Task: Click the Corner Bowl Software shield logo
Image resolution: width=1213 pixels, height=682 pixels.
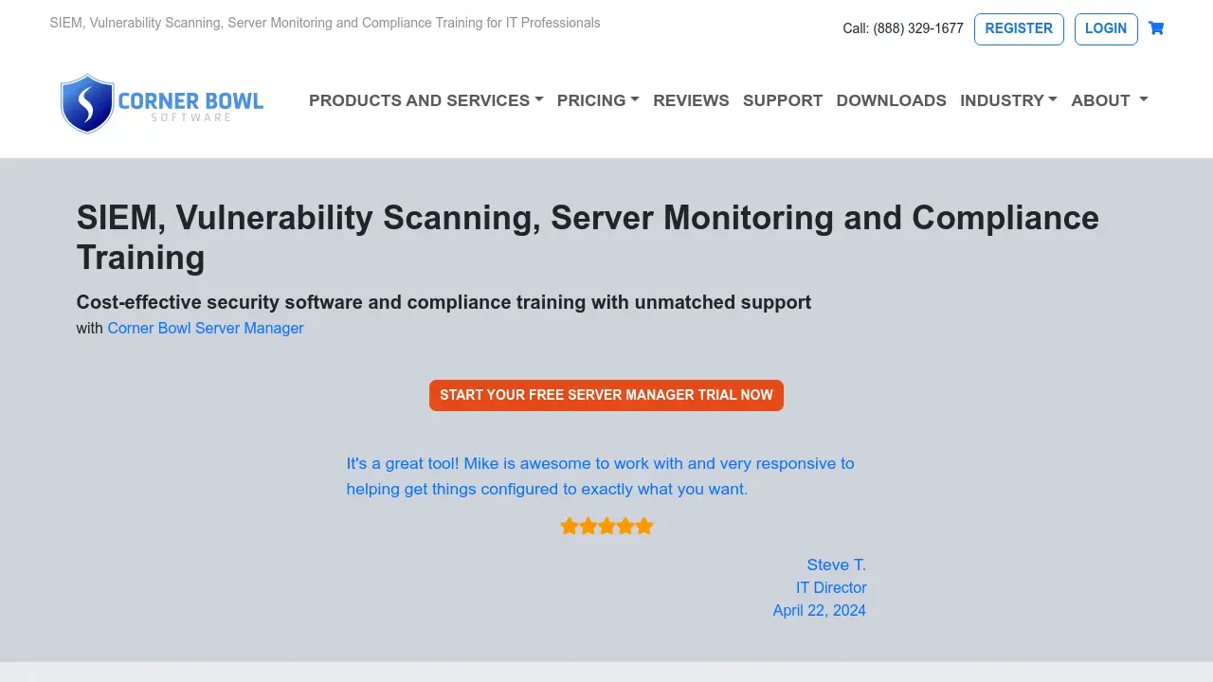Action: (162, 103)
